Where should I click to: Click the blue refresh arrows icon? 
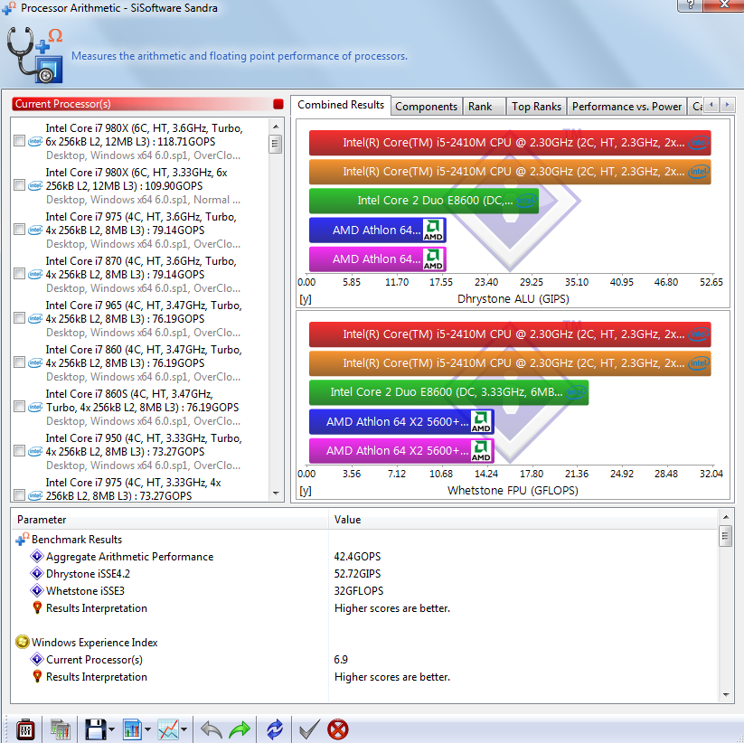pyautogui.click(x=274, y=729)
